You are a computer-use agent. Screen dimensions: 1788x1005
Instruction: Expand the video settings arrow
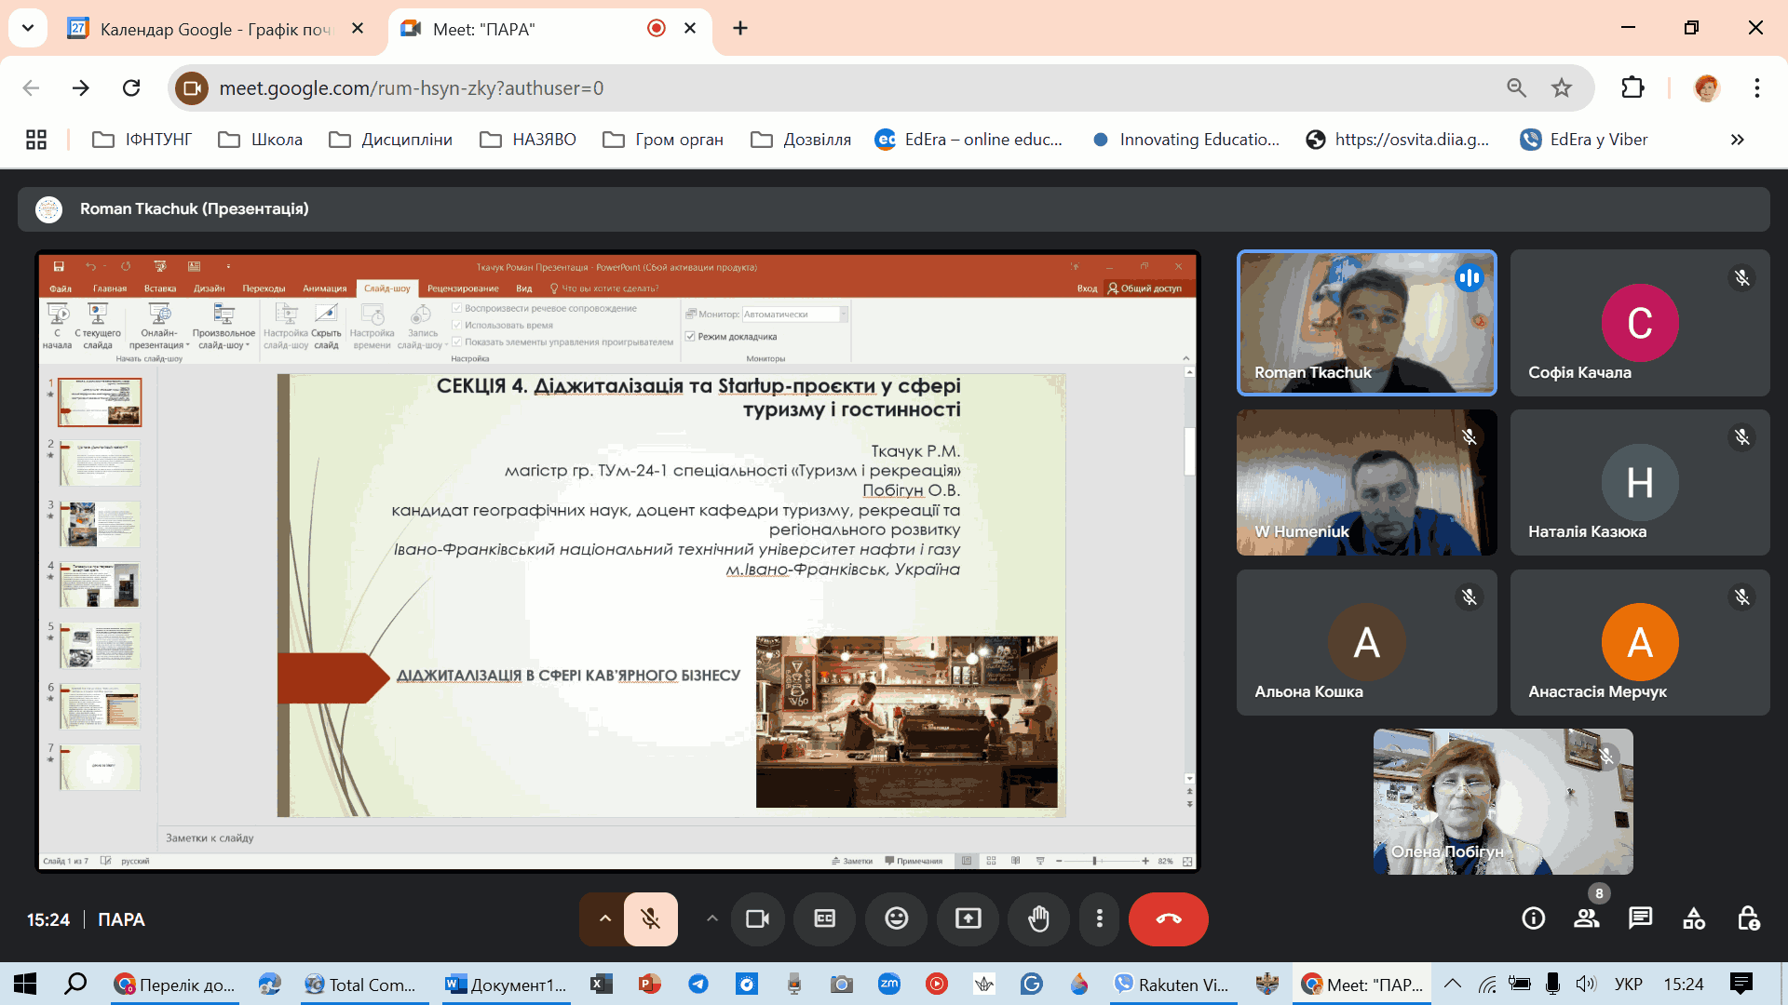(711, 919)
